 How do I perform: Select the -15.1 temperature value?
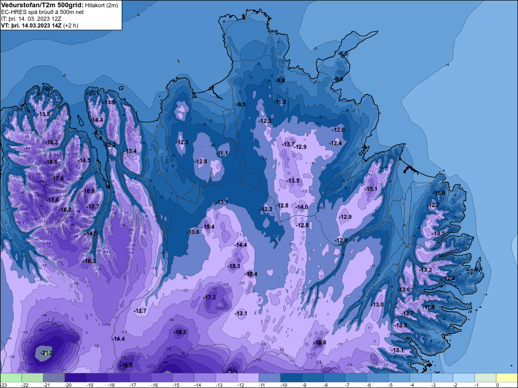pyautogui.click(x=371, y=189)
